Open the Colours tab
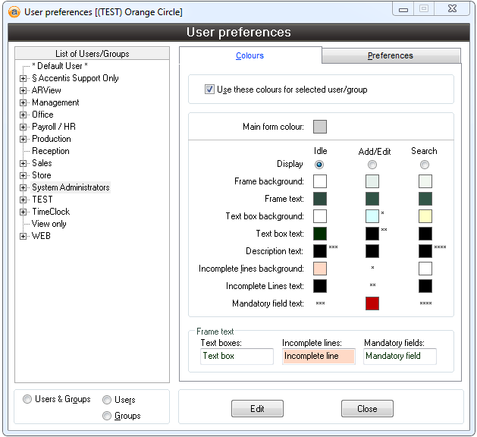The width and height of the screenshot is (477, 437). (249, 55)
